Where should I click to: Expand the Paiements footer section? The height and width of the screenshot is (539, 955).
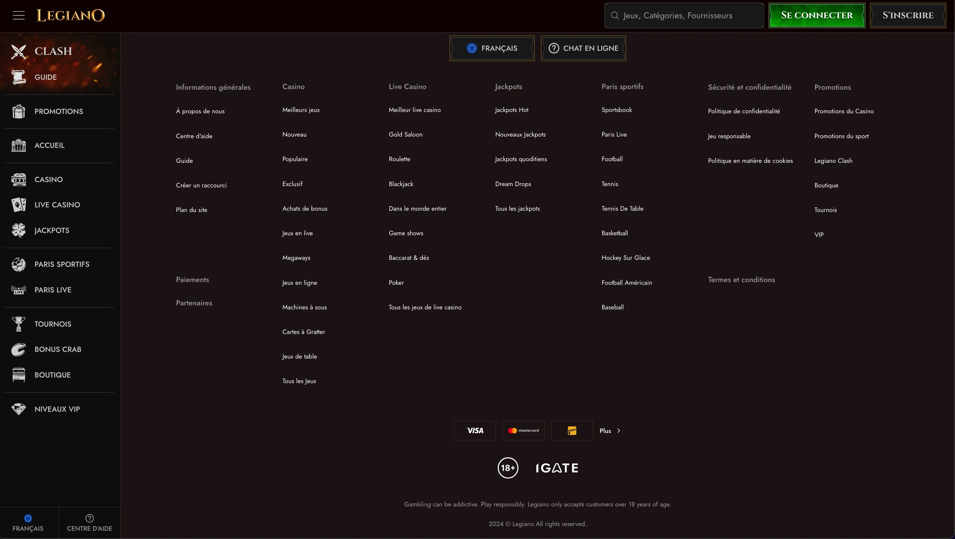193,280
